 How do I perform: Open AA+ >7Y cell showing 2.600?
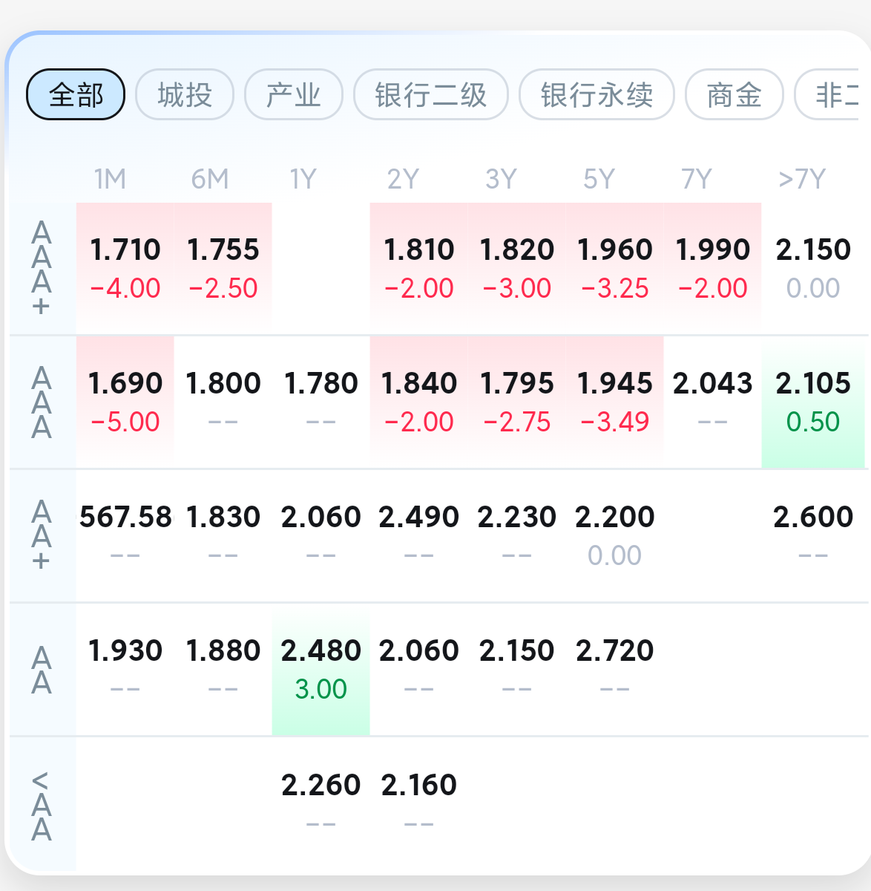[x=813, y=535]
